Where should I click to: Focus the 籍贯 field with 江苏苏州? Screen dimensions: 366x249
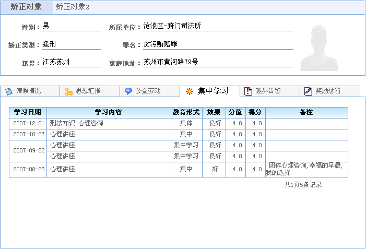71,62
